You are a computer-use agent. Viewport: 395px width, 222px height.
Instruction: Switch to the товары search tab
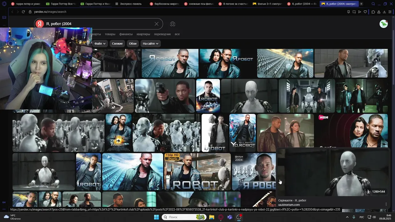[x=110, y=34]
